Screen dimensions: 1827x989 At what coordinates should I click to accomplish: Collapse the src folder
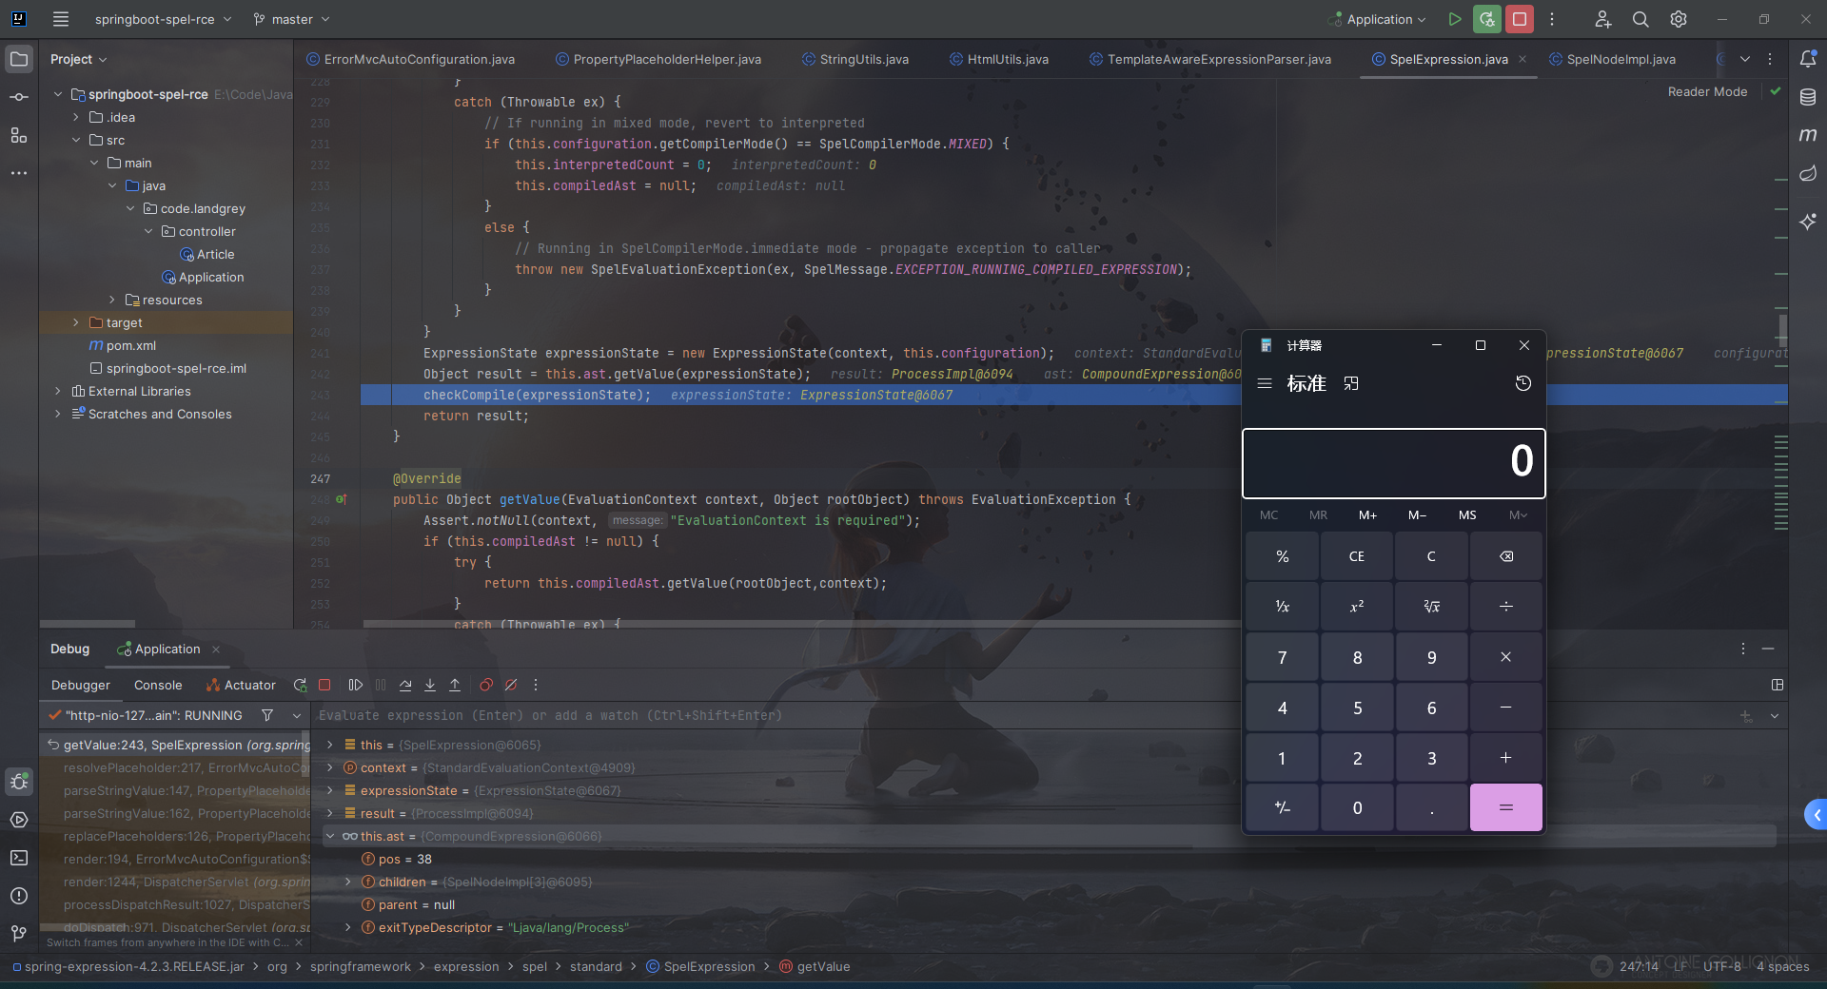(x=76, y=140)
